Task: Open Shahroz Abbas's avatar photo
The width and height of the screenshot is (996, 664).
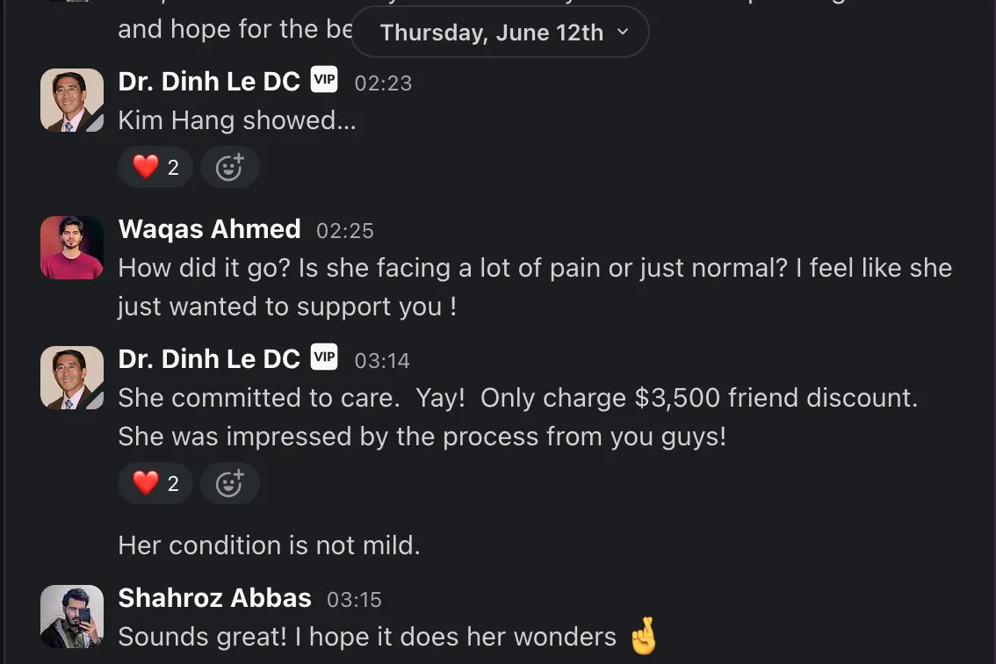Action: coord(72,617)
